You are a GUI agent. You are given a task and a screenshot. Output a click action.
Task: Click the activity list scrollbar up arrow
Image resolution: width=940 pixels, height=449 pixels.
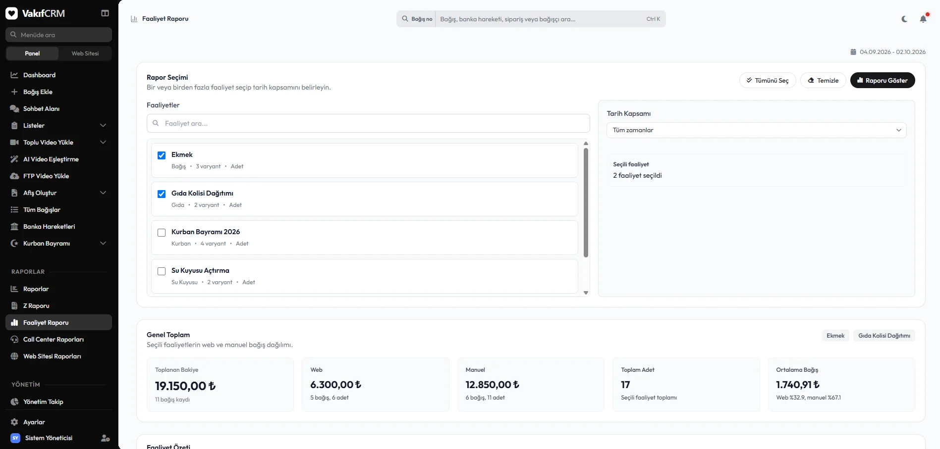click(586, 144)
